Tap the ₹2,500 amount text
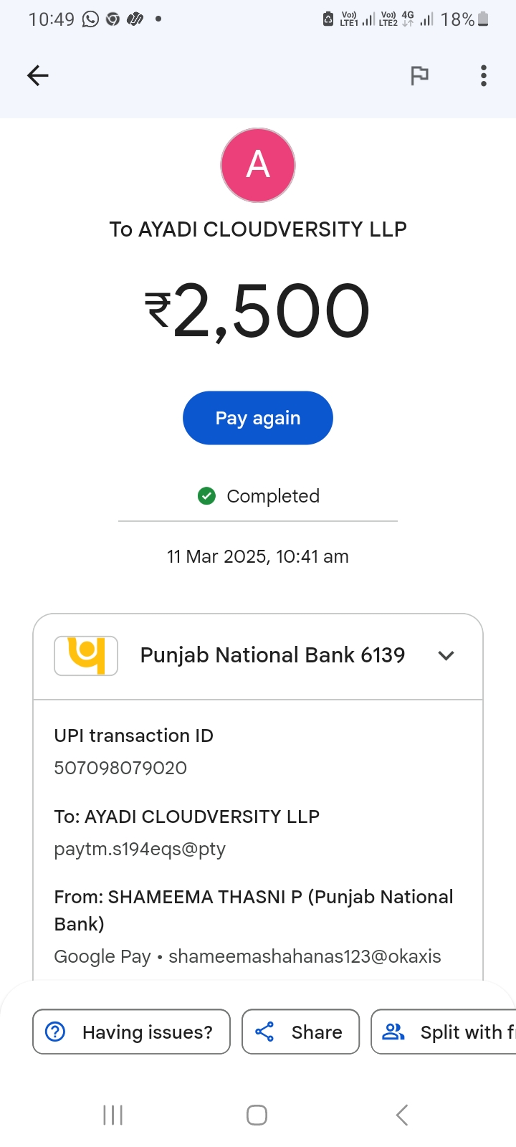The image size is (516, 1147). click(258, 311)
